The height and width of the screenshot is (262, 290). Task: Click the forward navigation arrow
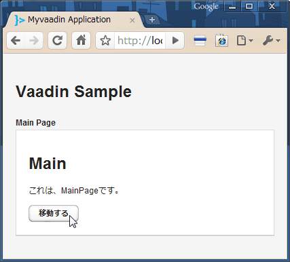(34, 41)
